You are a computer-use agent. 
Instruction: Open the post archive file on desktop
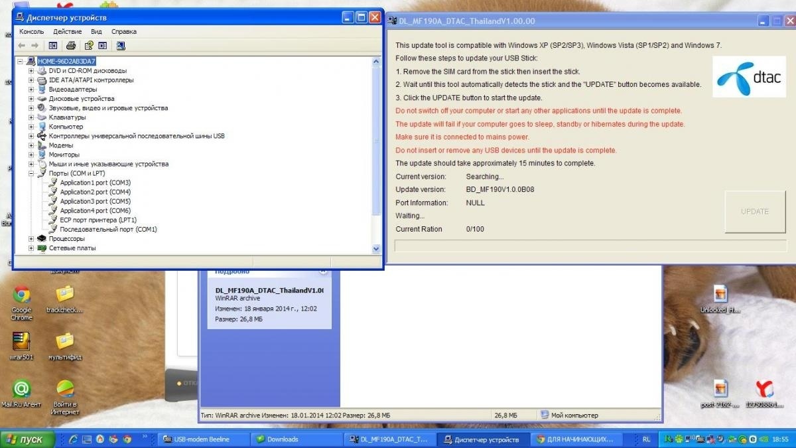click(x=720, y=394)
